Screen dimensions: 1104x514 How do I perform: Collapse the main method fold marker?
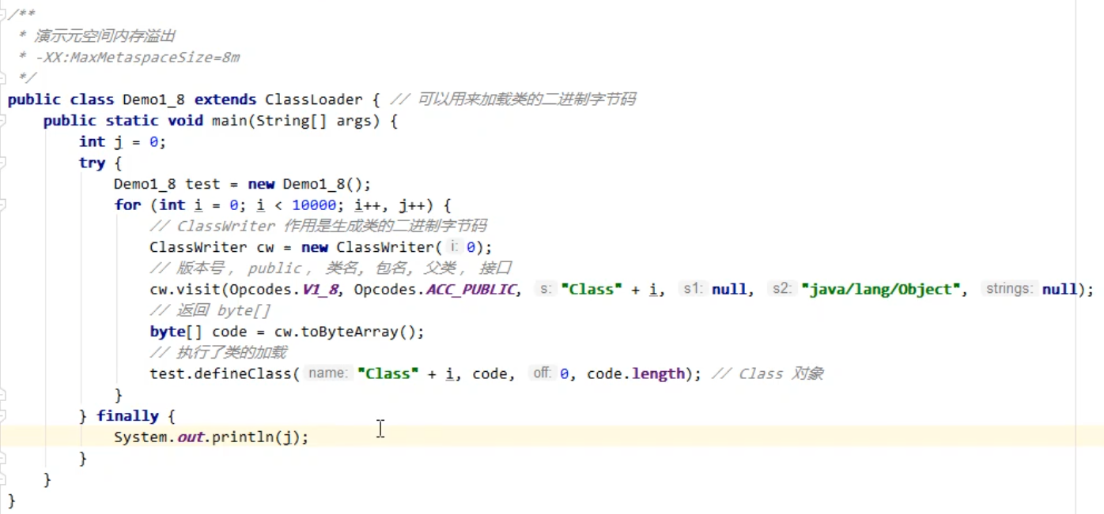[x=3, y=121]
